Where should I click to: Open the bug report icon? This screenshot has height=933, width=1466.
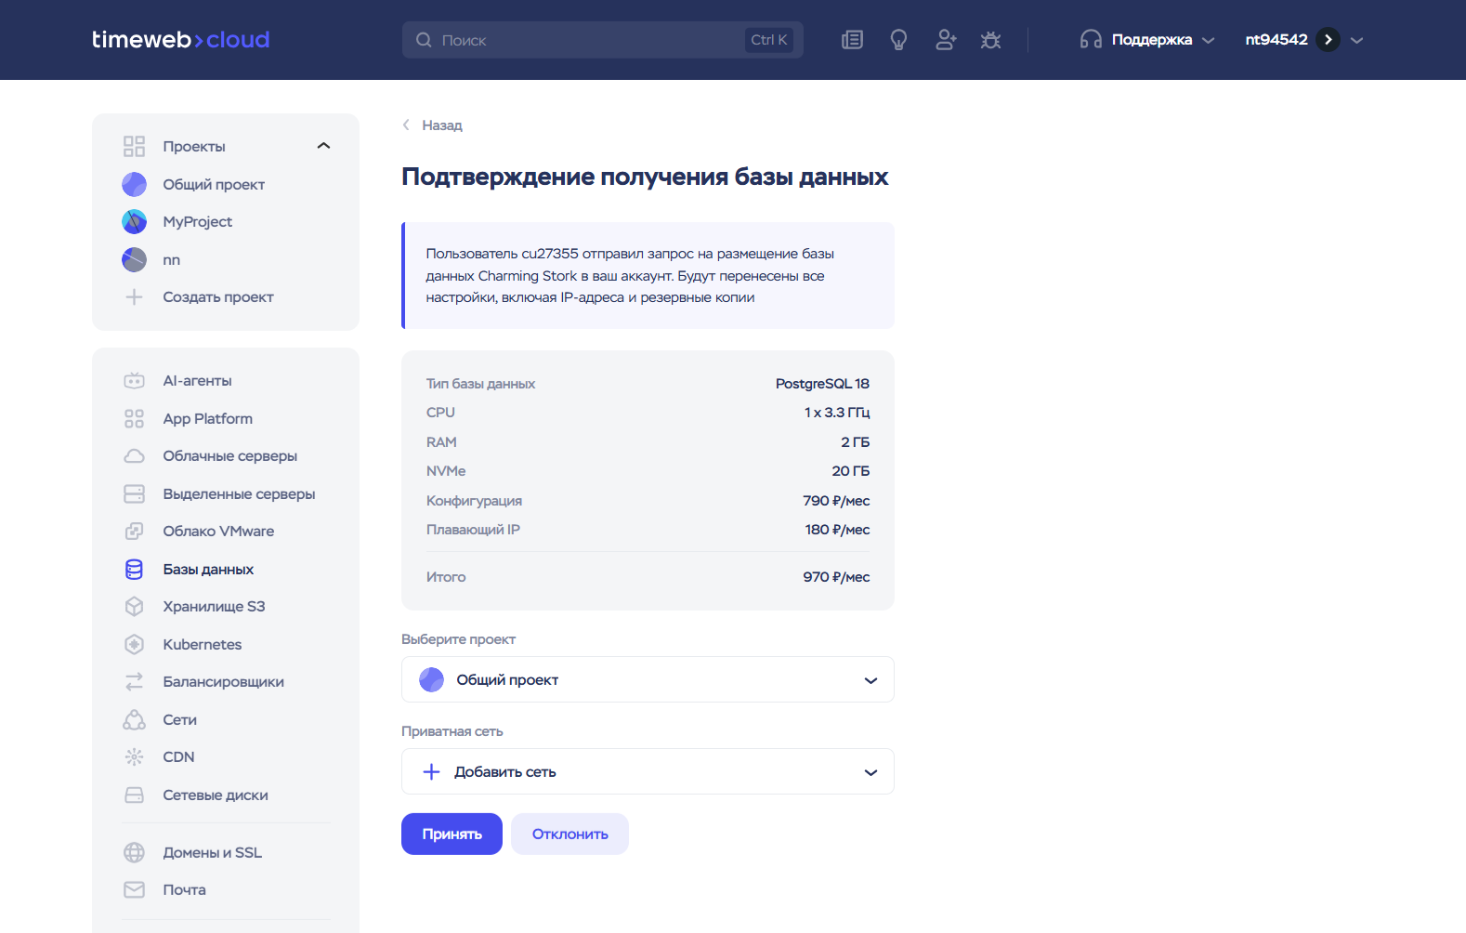pos(990,40)
